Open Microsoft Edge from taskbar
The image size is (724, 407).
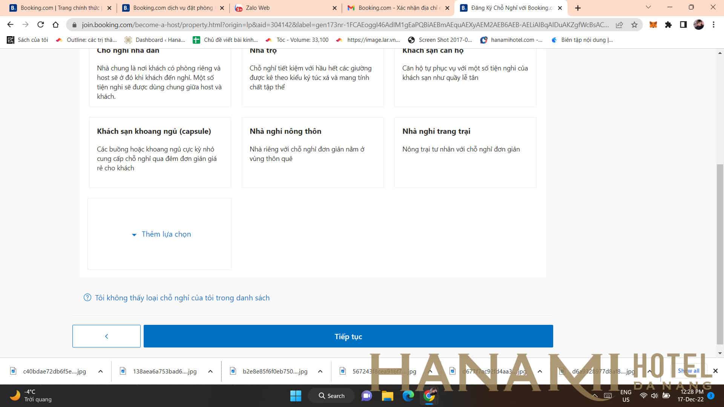(x=408, y=396)
